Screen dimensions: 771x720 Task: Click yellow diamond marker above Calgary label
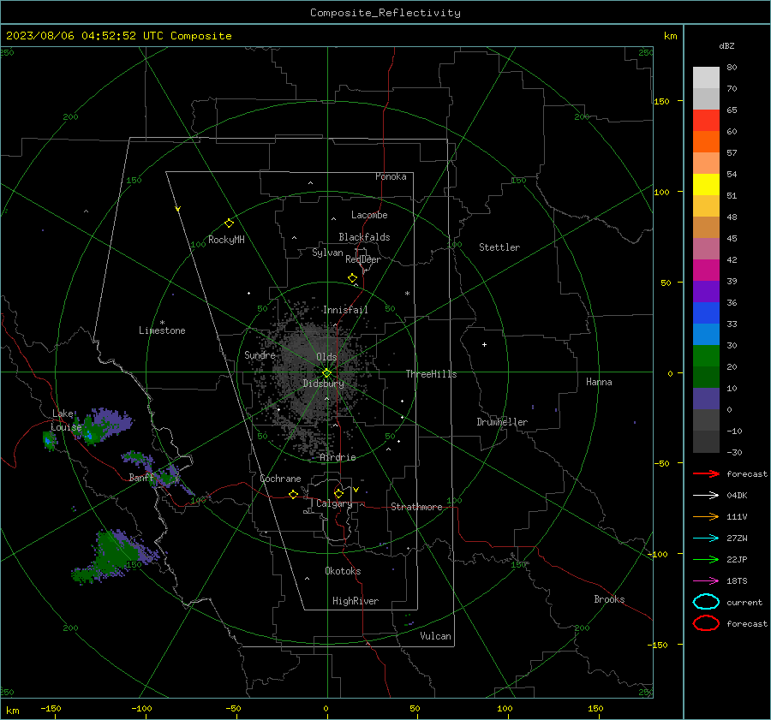(x=338, y=493)
